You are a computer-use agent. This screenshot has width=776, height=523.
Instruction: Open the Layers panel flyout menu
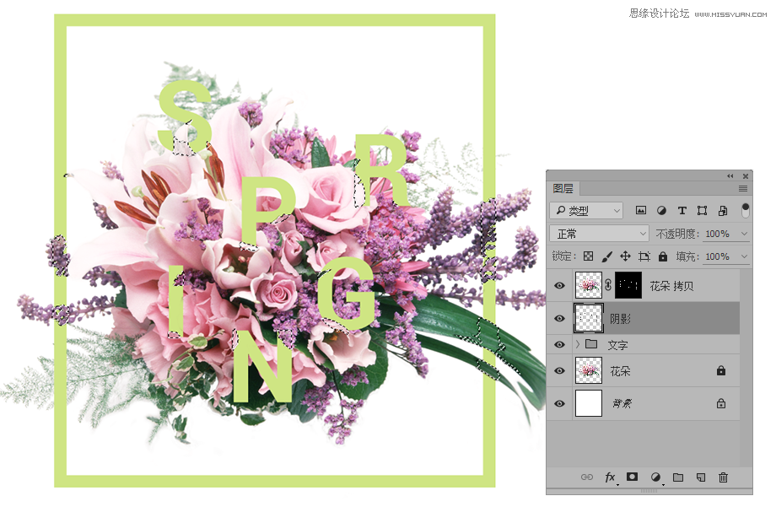(x=743, y=188)
